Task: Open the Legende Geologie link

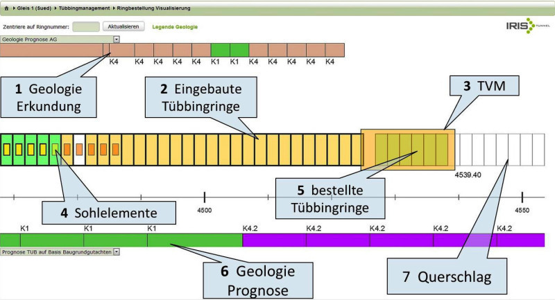Action: click(x=175, y=27)
